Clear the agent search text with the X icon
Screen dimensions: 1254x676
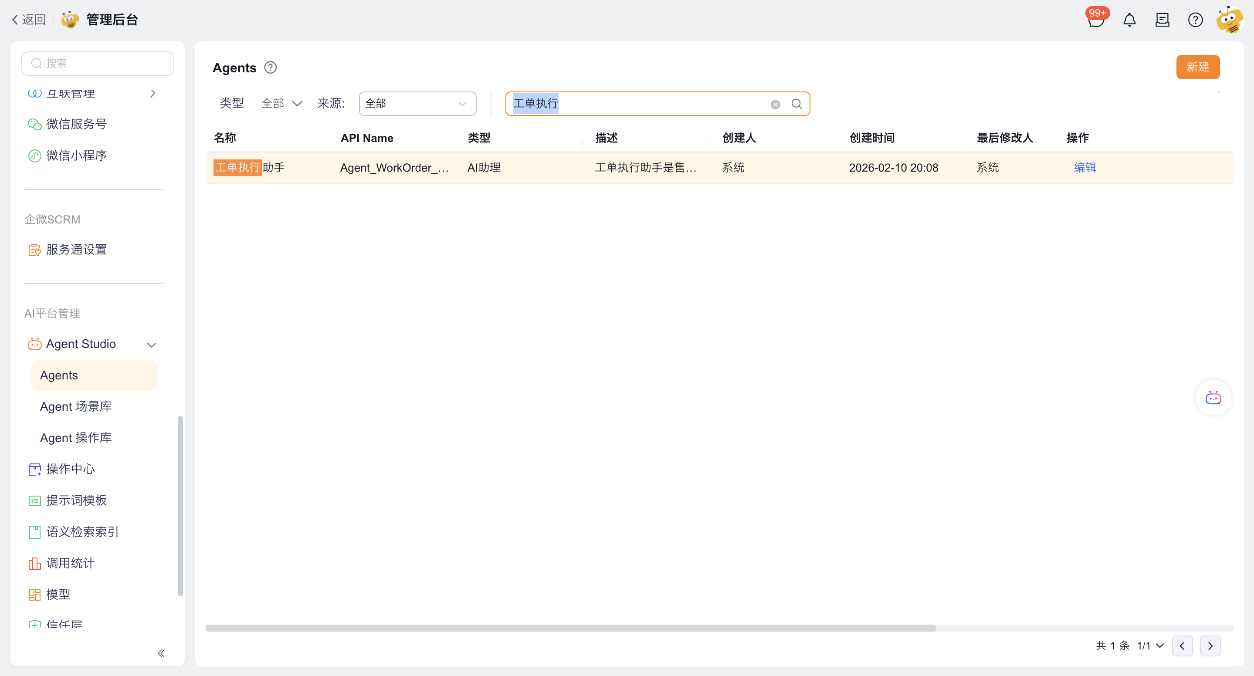(x=775, y=104)
